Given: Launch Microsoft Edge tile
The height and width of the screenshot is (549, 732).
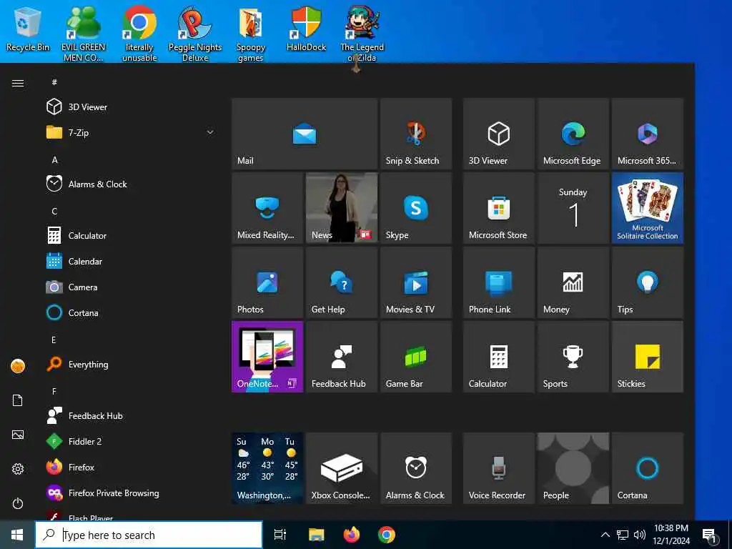Looking at the screenshot, I should click(573, 134).
